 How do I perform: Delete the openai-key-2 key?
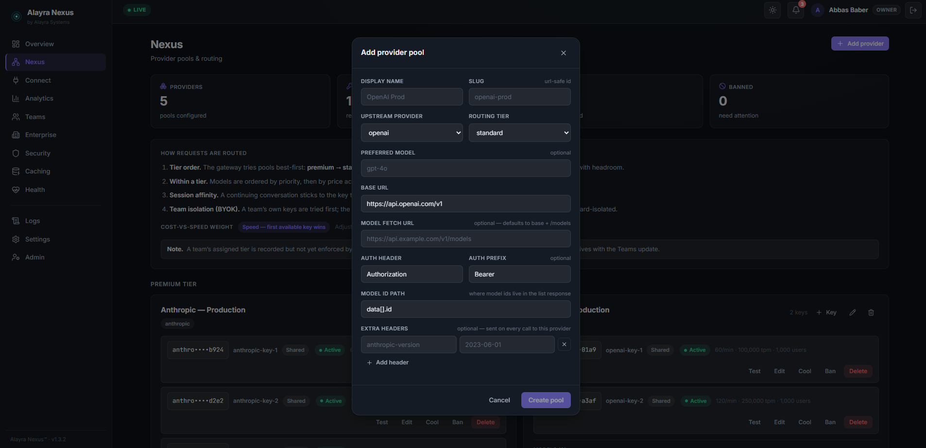(x=858, y=422)
